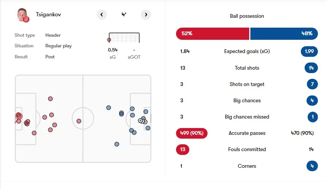Click the 1.99 expected goals badge
This screenshot has width=327, height=189.
pos(309,51)
